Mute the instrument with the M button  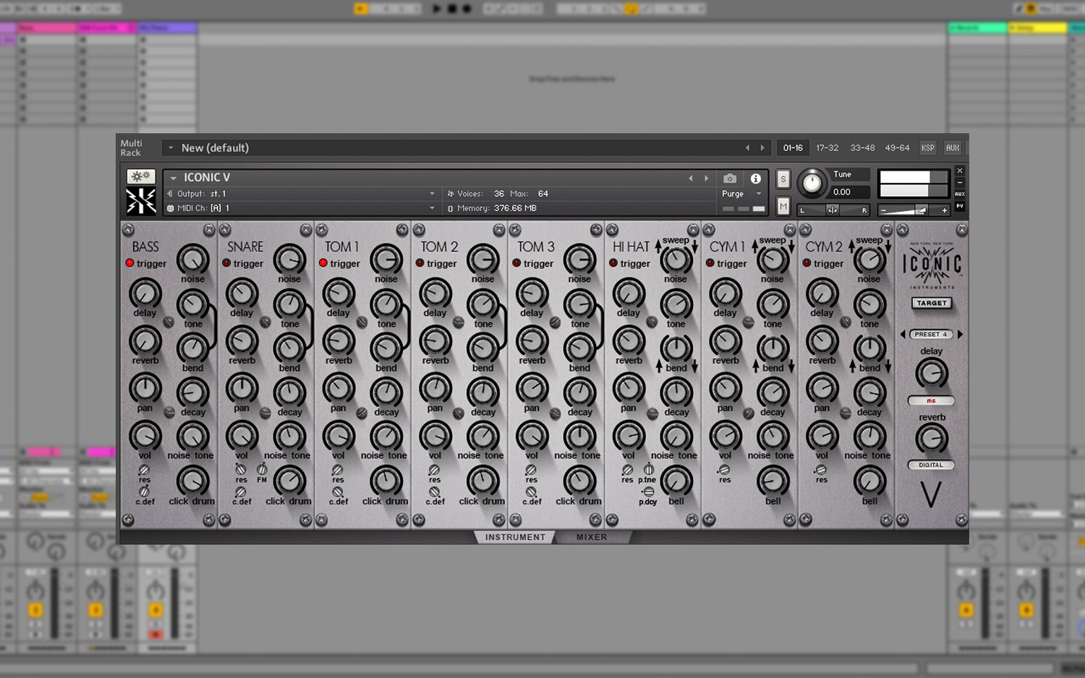coord(783,207)
